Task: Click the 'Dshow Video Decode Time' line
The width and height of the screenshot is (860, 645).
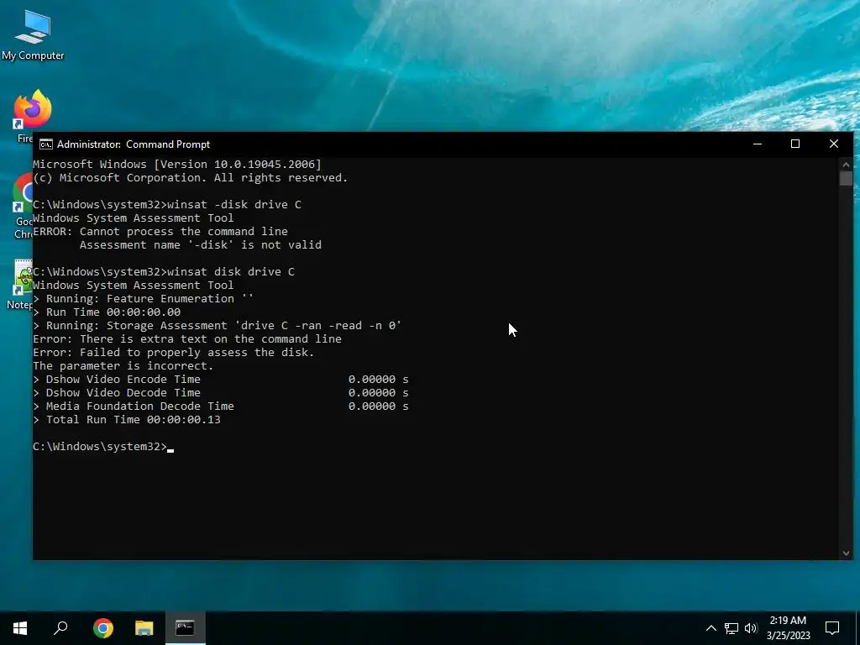Action: click(x=221, y=393)
